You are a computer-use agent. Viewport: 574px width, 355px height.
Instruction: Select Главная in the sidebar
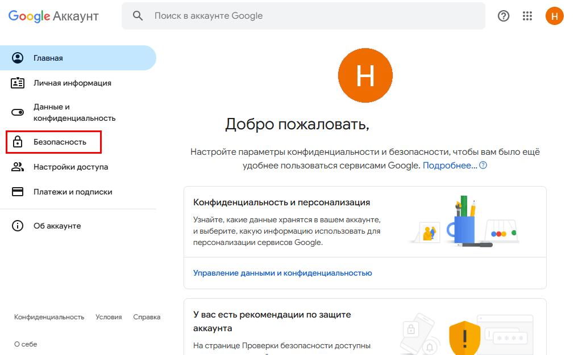pyautogui.click(x=48, y=58)
